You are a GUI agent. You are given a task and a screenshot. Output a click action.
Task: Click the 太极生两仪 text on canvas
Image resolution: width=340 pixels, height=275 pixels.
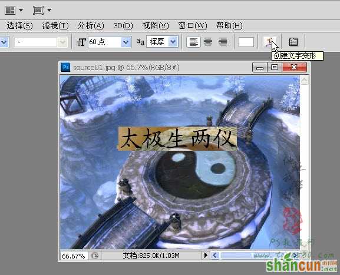pyautogui.click(x=177, y=139)
